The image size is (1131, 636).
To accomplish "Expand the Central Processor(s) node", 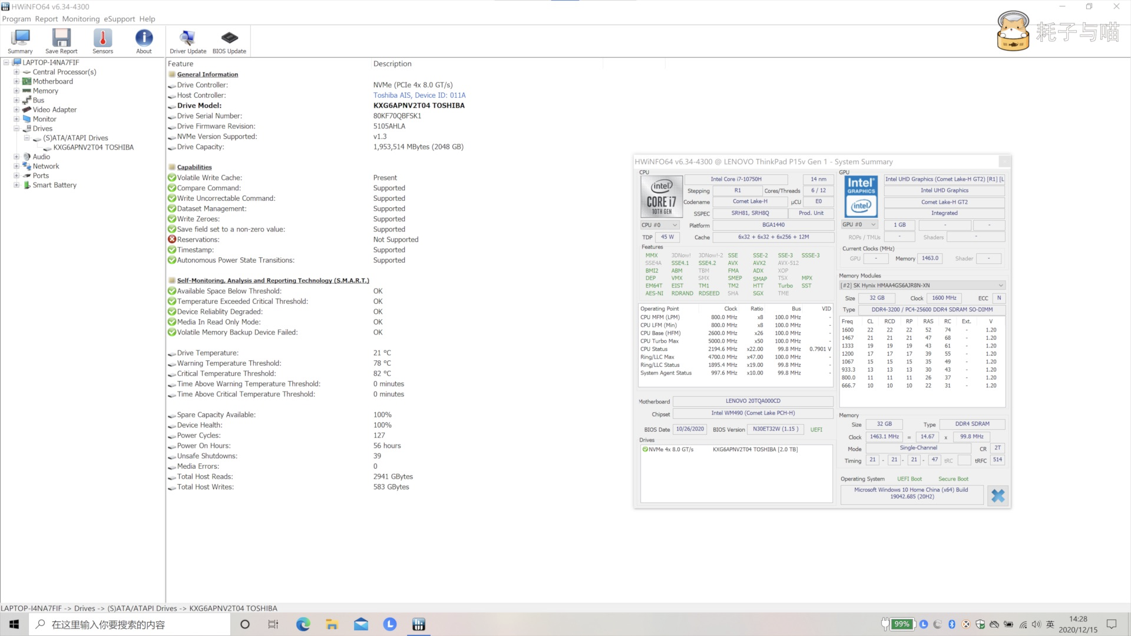I will coord(16,72).
